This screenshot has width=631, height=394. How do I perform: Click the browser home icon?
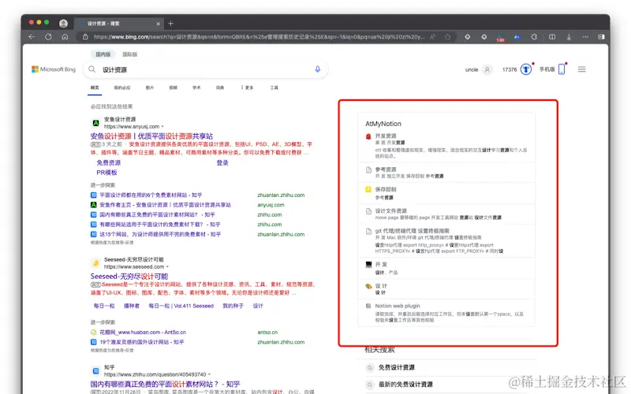[65, 36]
